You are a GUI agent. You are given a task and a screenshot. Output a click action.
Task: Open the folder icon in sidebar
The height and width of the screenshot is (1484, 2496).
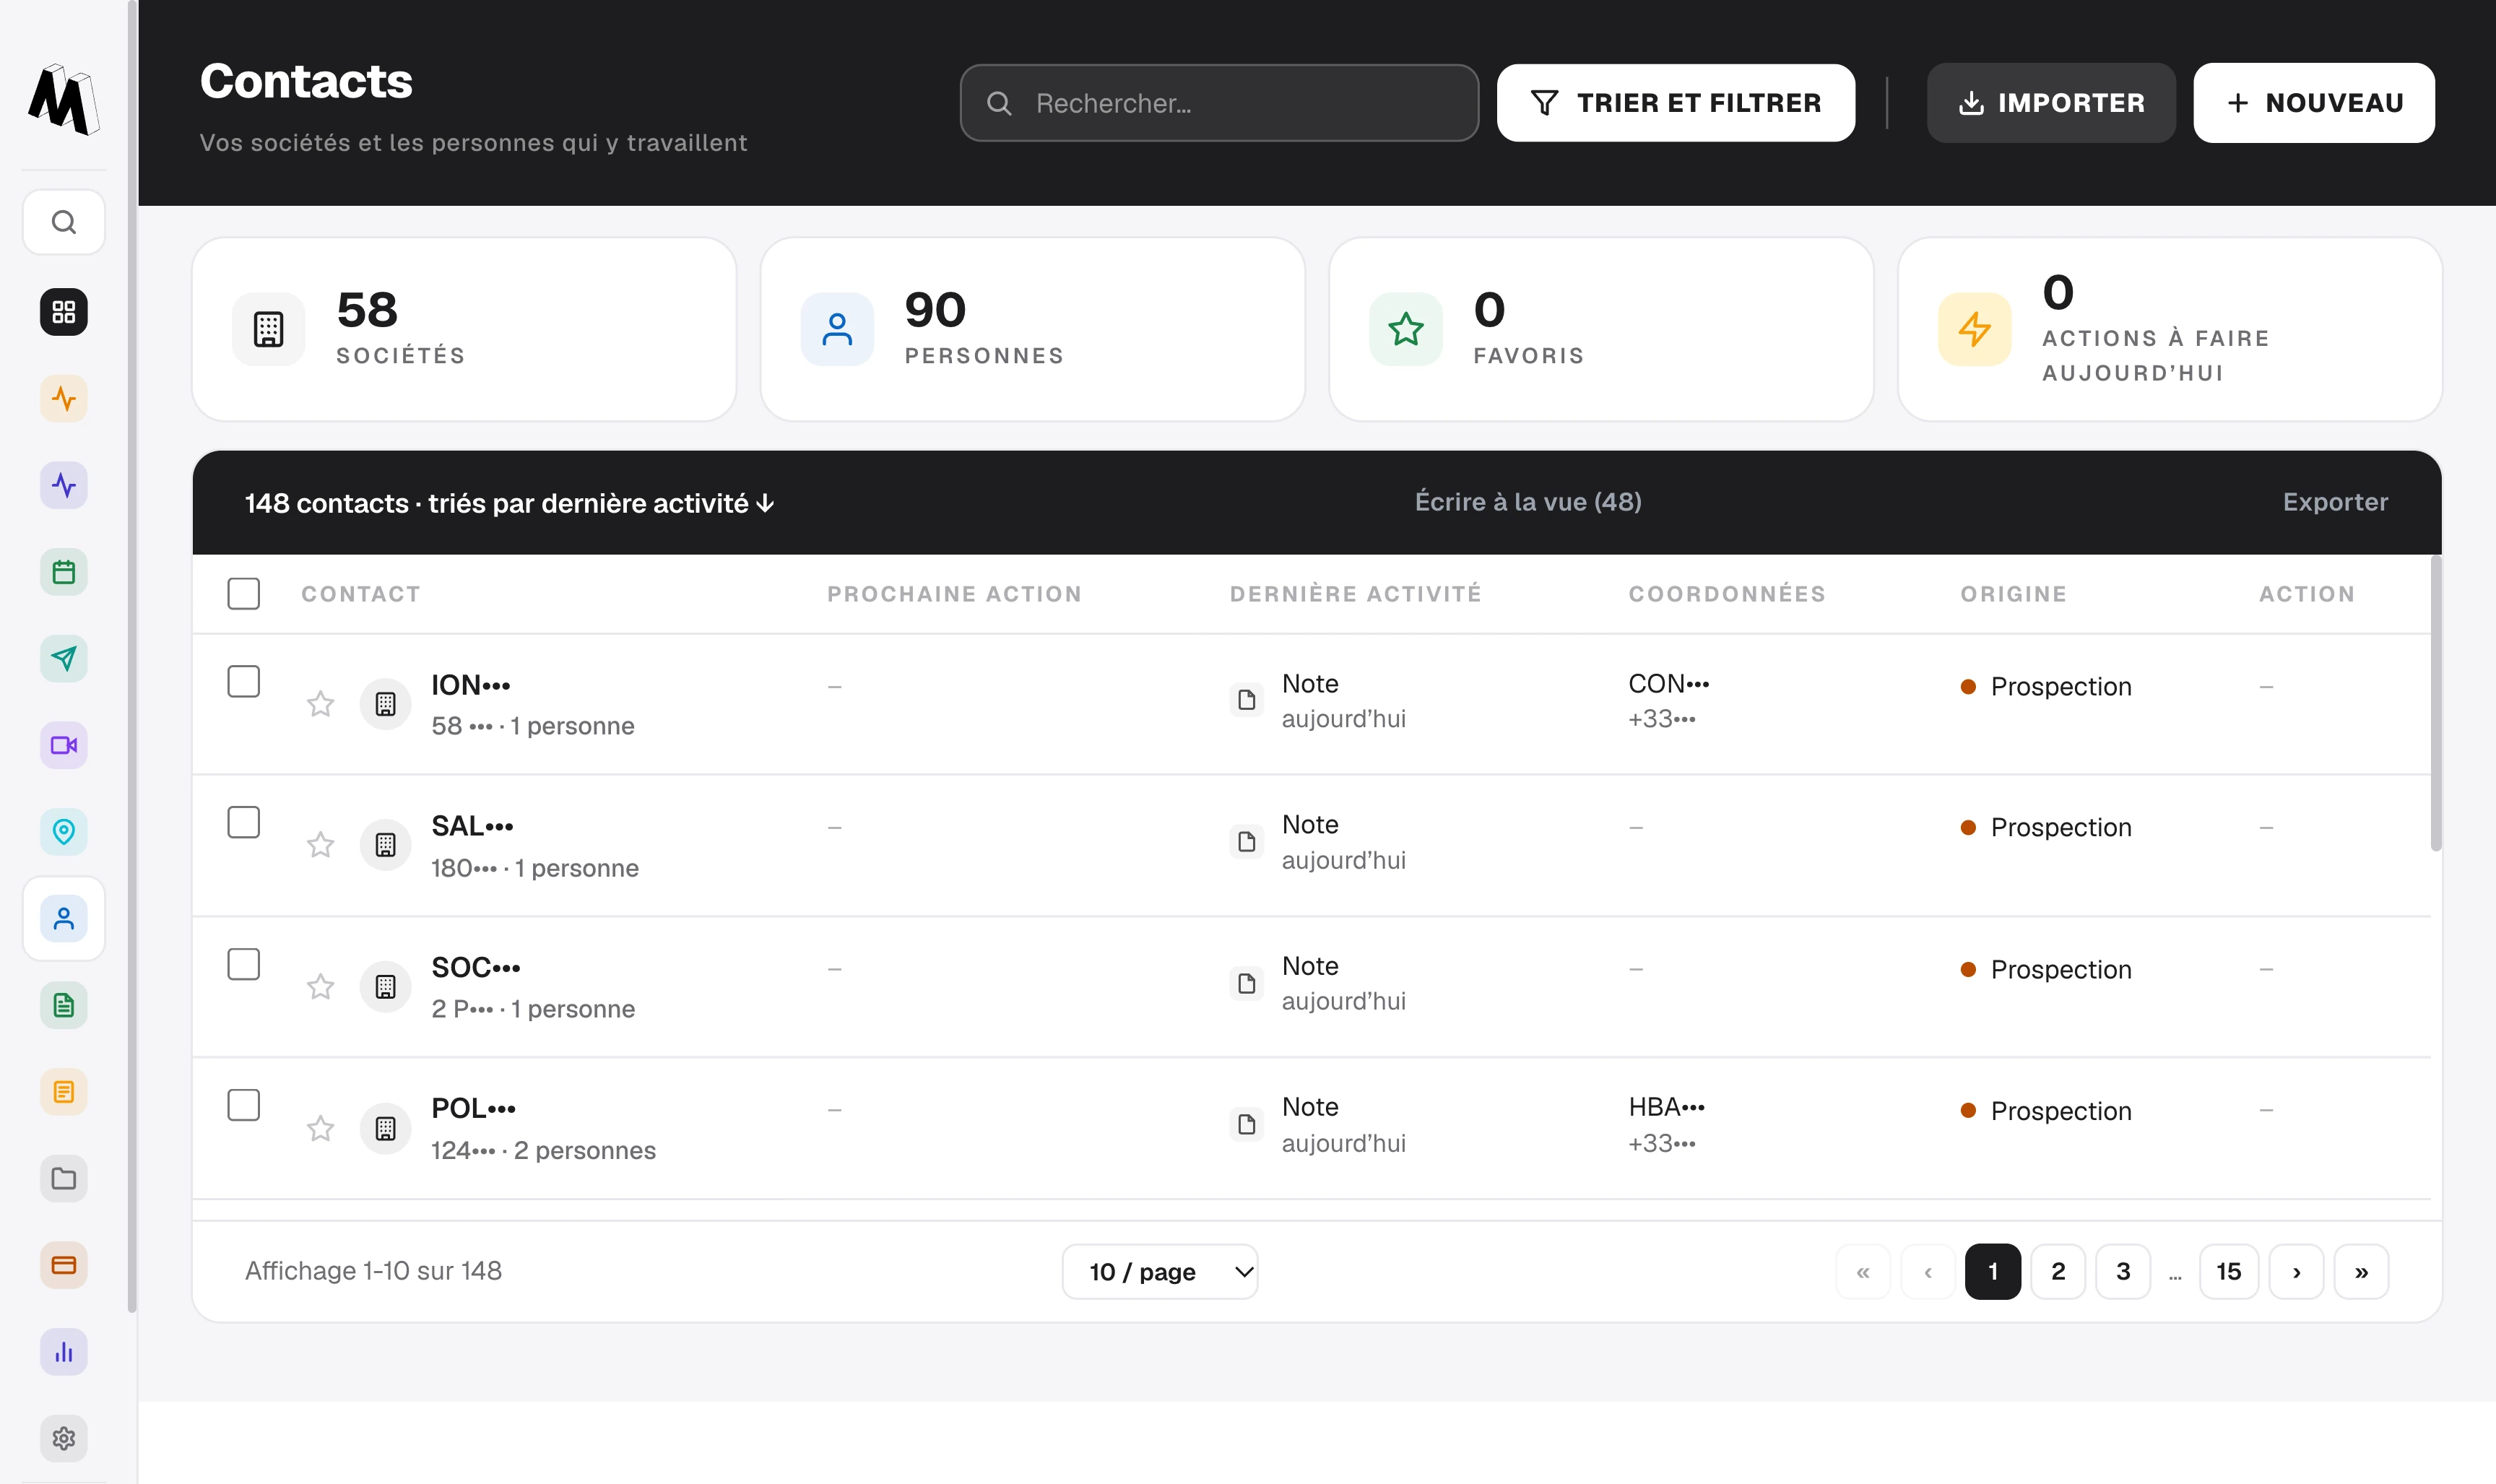coord(64,1179)
